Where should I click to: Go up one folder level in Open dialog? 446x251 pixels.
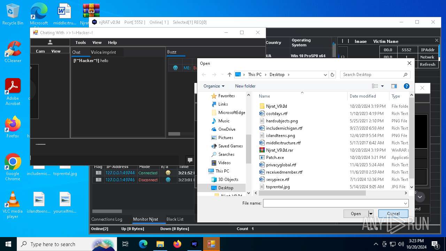(229, 75)
